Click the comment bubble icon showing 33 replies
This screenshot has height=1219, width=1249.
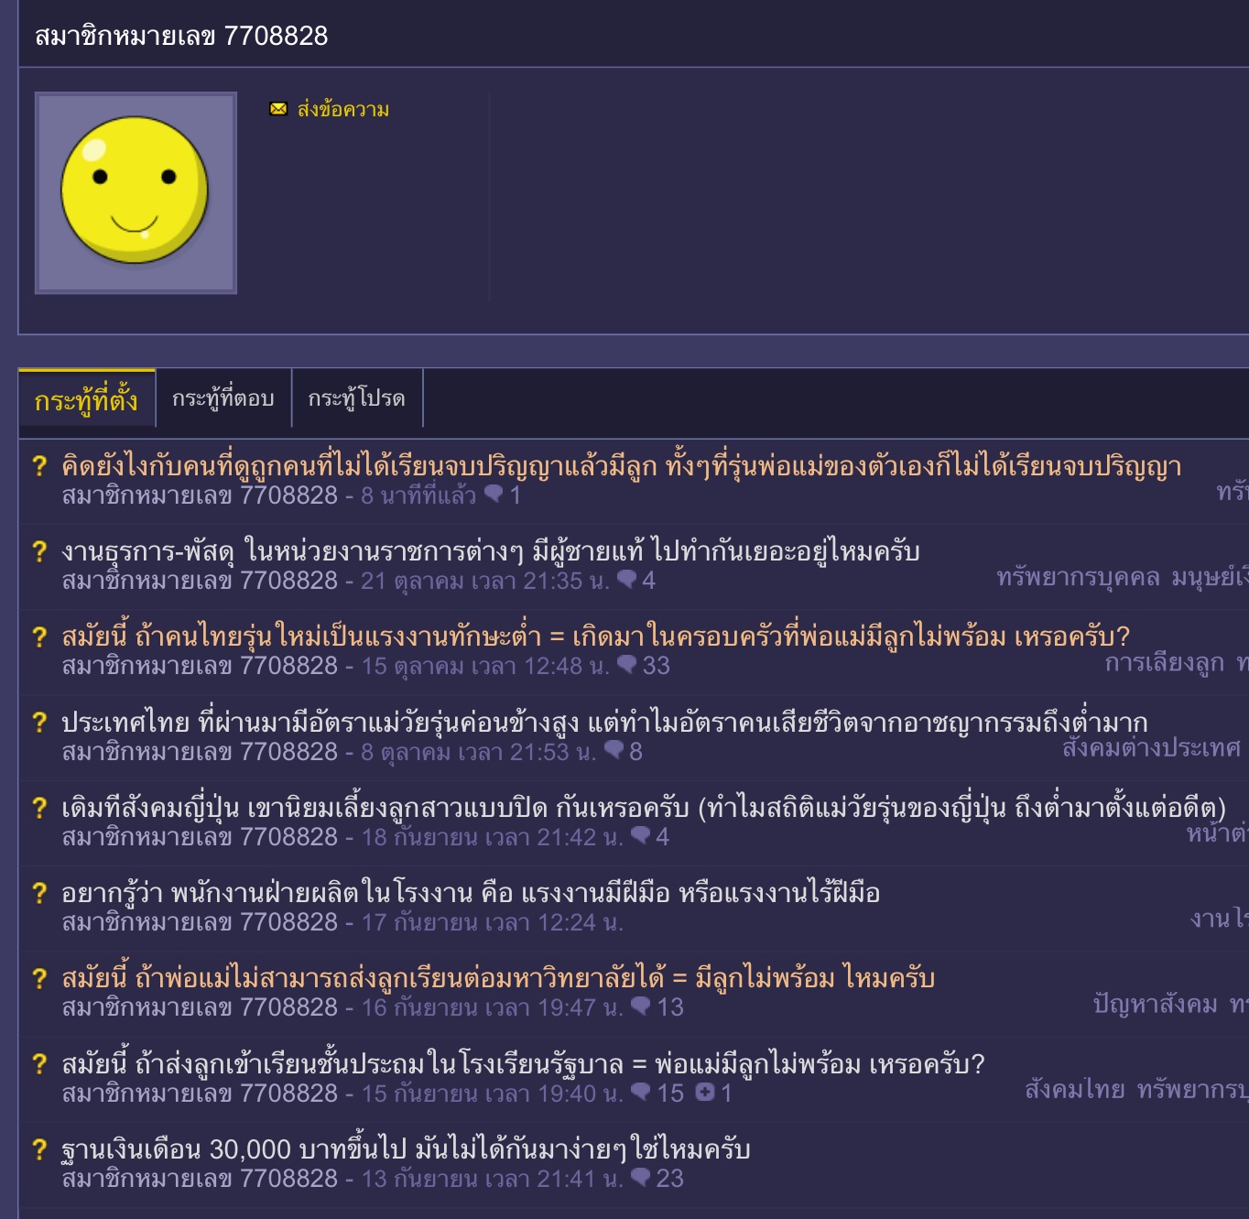click(x=626, y=665)
